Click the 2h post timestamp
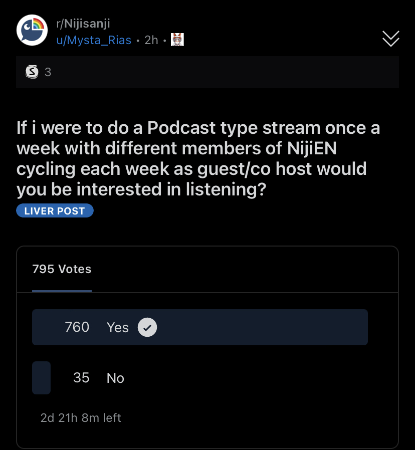Image resolution: width=415 pixels, height=450 pixels. click(151, 40)
